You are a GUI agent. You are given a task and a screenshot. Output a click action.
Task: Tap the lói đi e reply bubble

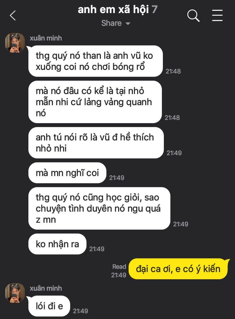tap(49, 306)
